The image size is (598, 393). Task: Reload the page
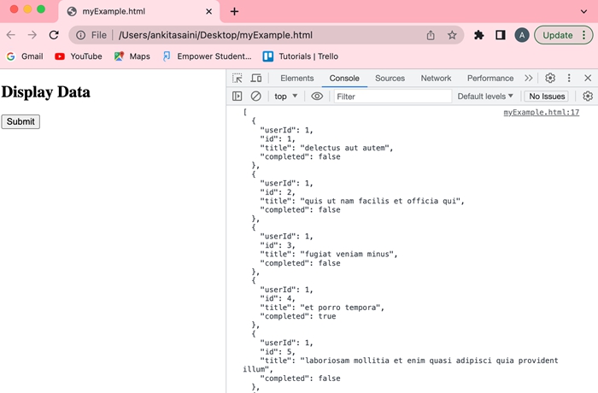pos(54,35)
